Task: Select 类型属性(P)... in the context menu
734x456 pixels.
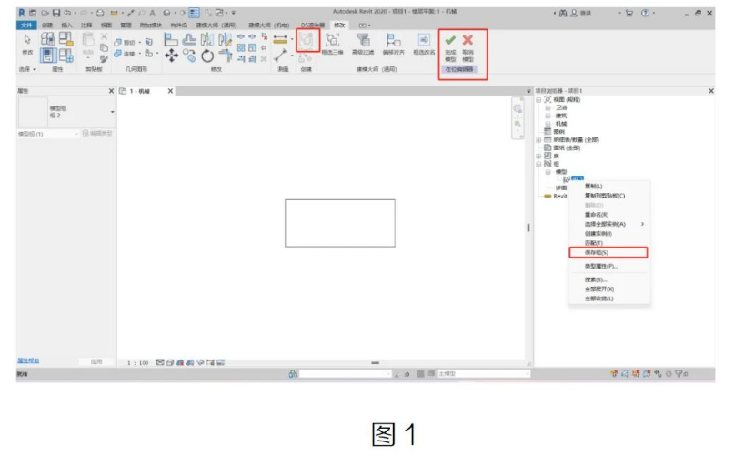Action: tap(601, 266)
